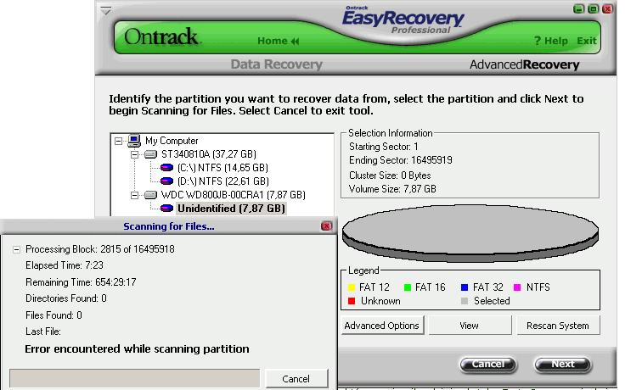Click the scan progress bar
642x390 pixels.
135,378
